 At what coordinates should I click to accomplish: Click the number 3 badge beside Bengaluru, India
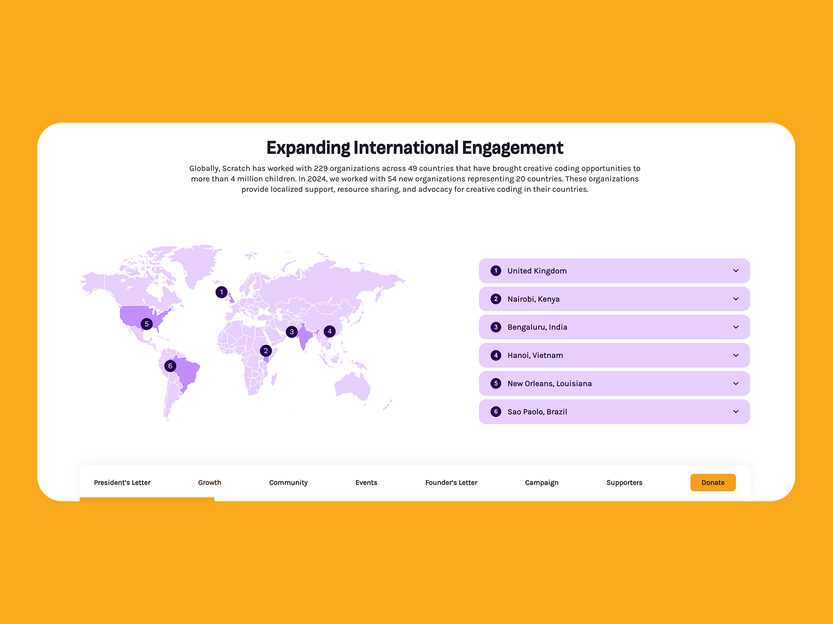[496, 327]
